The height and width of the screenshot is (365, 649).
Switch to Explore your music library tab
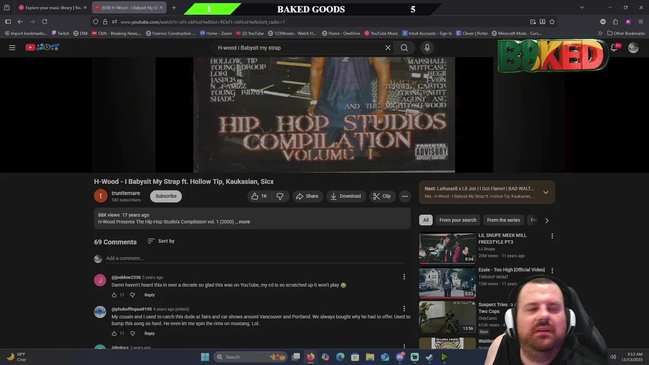pos(53,8)
